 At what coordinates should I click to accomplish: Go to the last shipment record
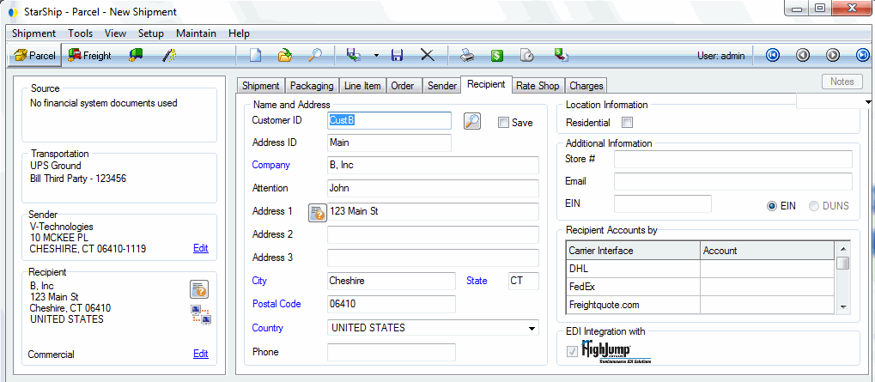point(863,55)
